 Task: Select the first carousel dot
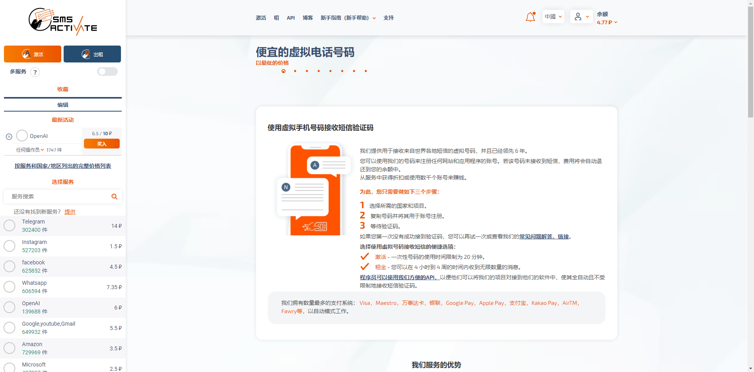(x=284, y=71)
